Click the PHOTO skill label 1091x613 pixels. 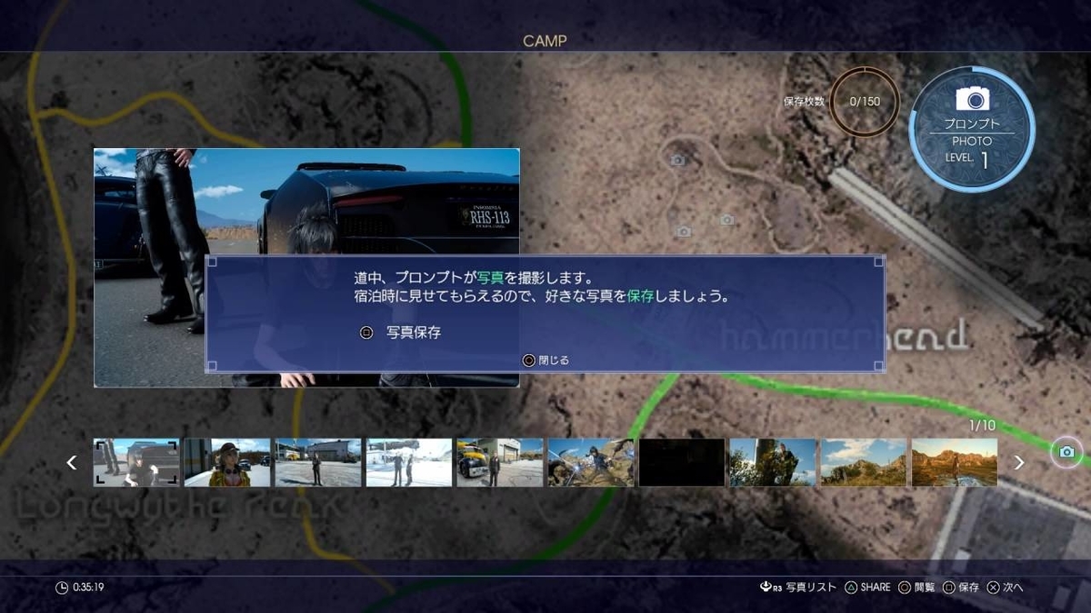pyautogui.click(x=972, y=142)
